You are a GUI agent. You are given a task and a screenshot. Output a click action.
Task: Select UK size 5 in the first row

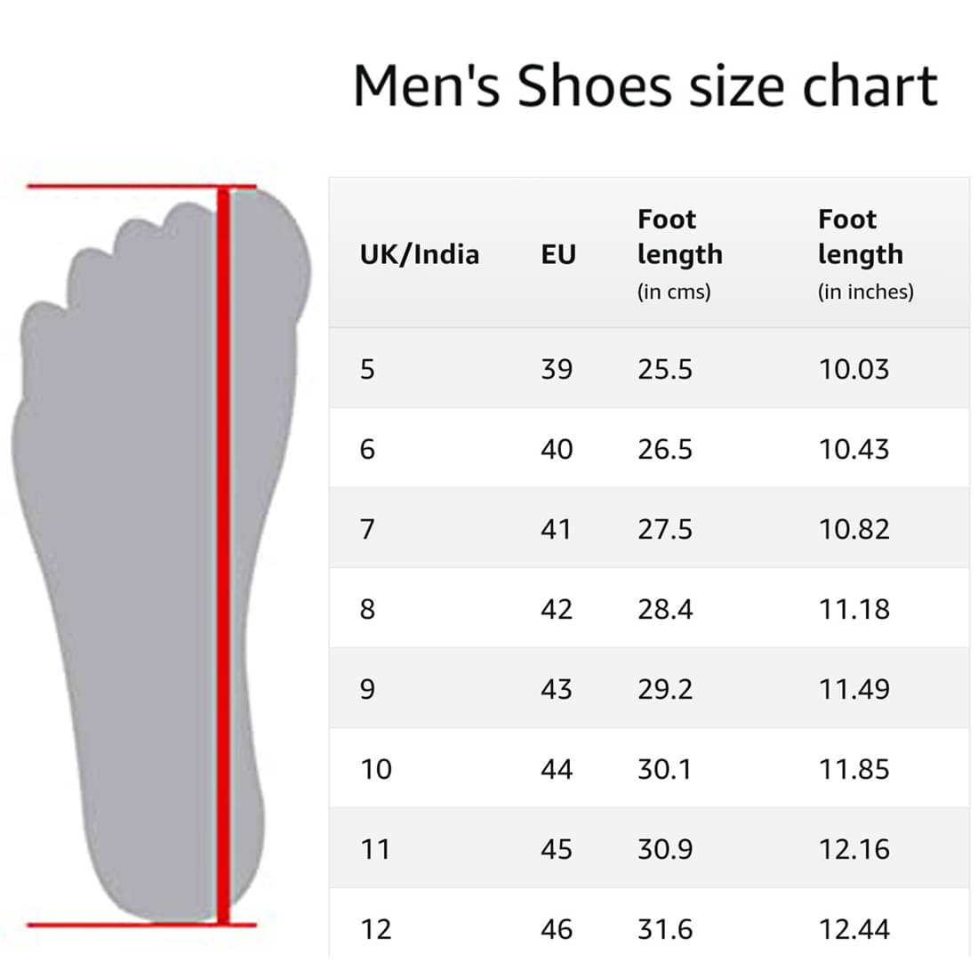[367, 369]
